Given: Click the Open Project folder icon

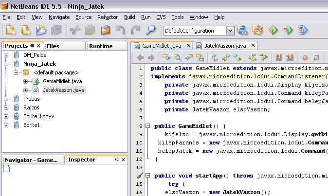Looking at the screenshot, I should pyautogui.click(x=41, y=30).
